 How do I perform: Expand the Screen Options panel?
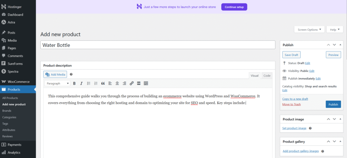click(x=309, y=30)
